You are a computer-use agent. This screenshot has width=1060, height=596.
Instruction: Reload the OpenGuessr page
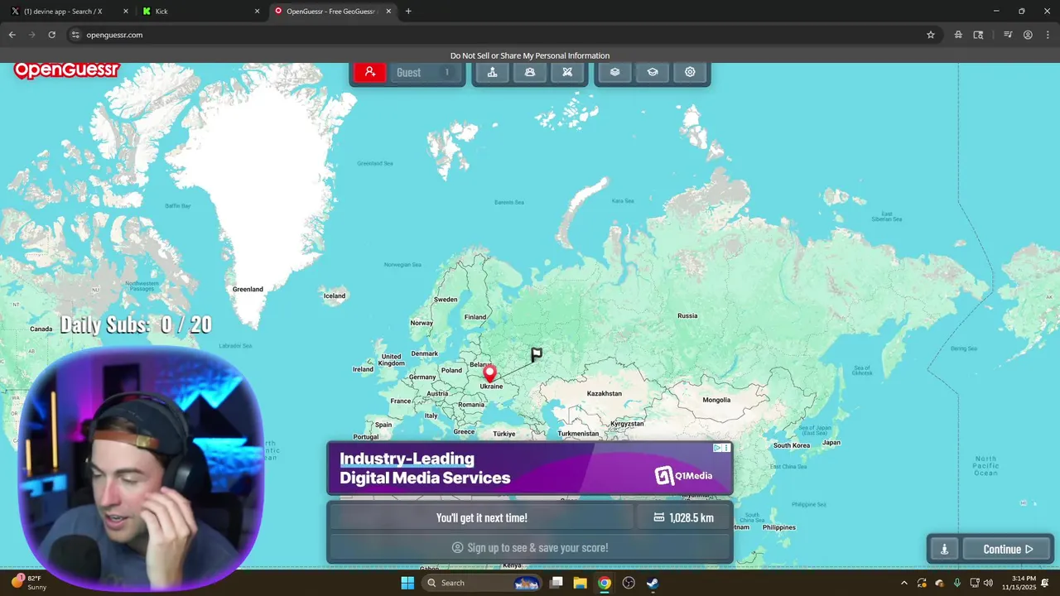[51, 35]
